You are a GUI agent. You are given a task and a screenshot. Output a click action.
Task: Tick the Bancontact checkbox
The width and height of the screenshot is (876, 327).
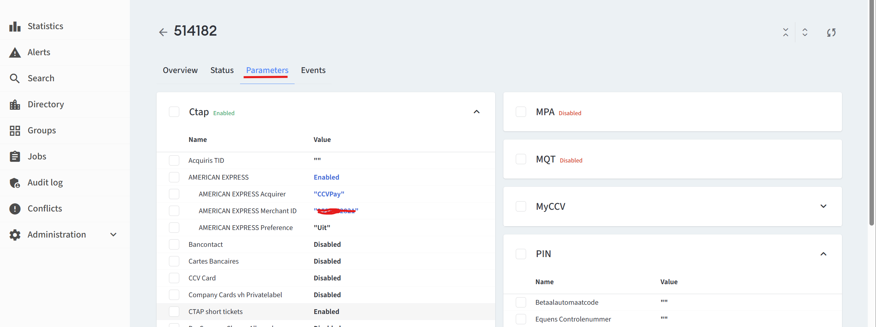point(174,245)
